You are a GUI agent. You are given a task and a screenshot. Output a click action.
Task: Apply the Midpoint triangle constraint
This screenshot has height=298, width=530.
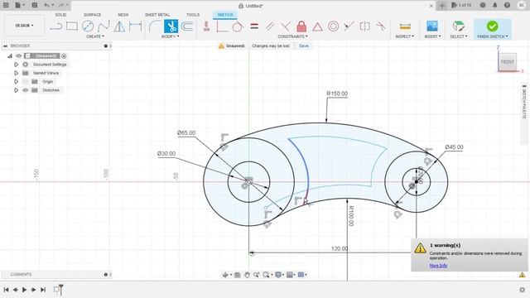[x=317, y=26]
